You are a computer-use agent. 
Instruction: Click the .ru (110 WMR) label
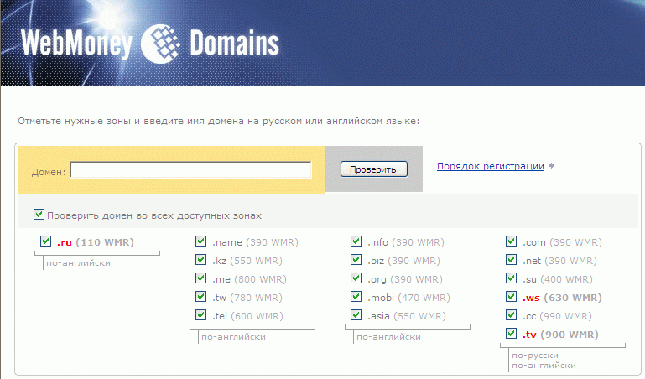pos(96,242)
